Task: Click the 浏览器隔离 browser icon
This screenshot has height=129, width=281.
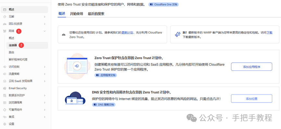Action: [5, 102]
